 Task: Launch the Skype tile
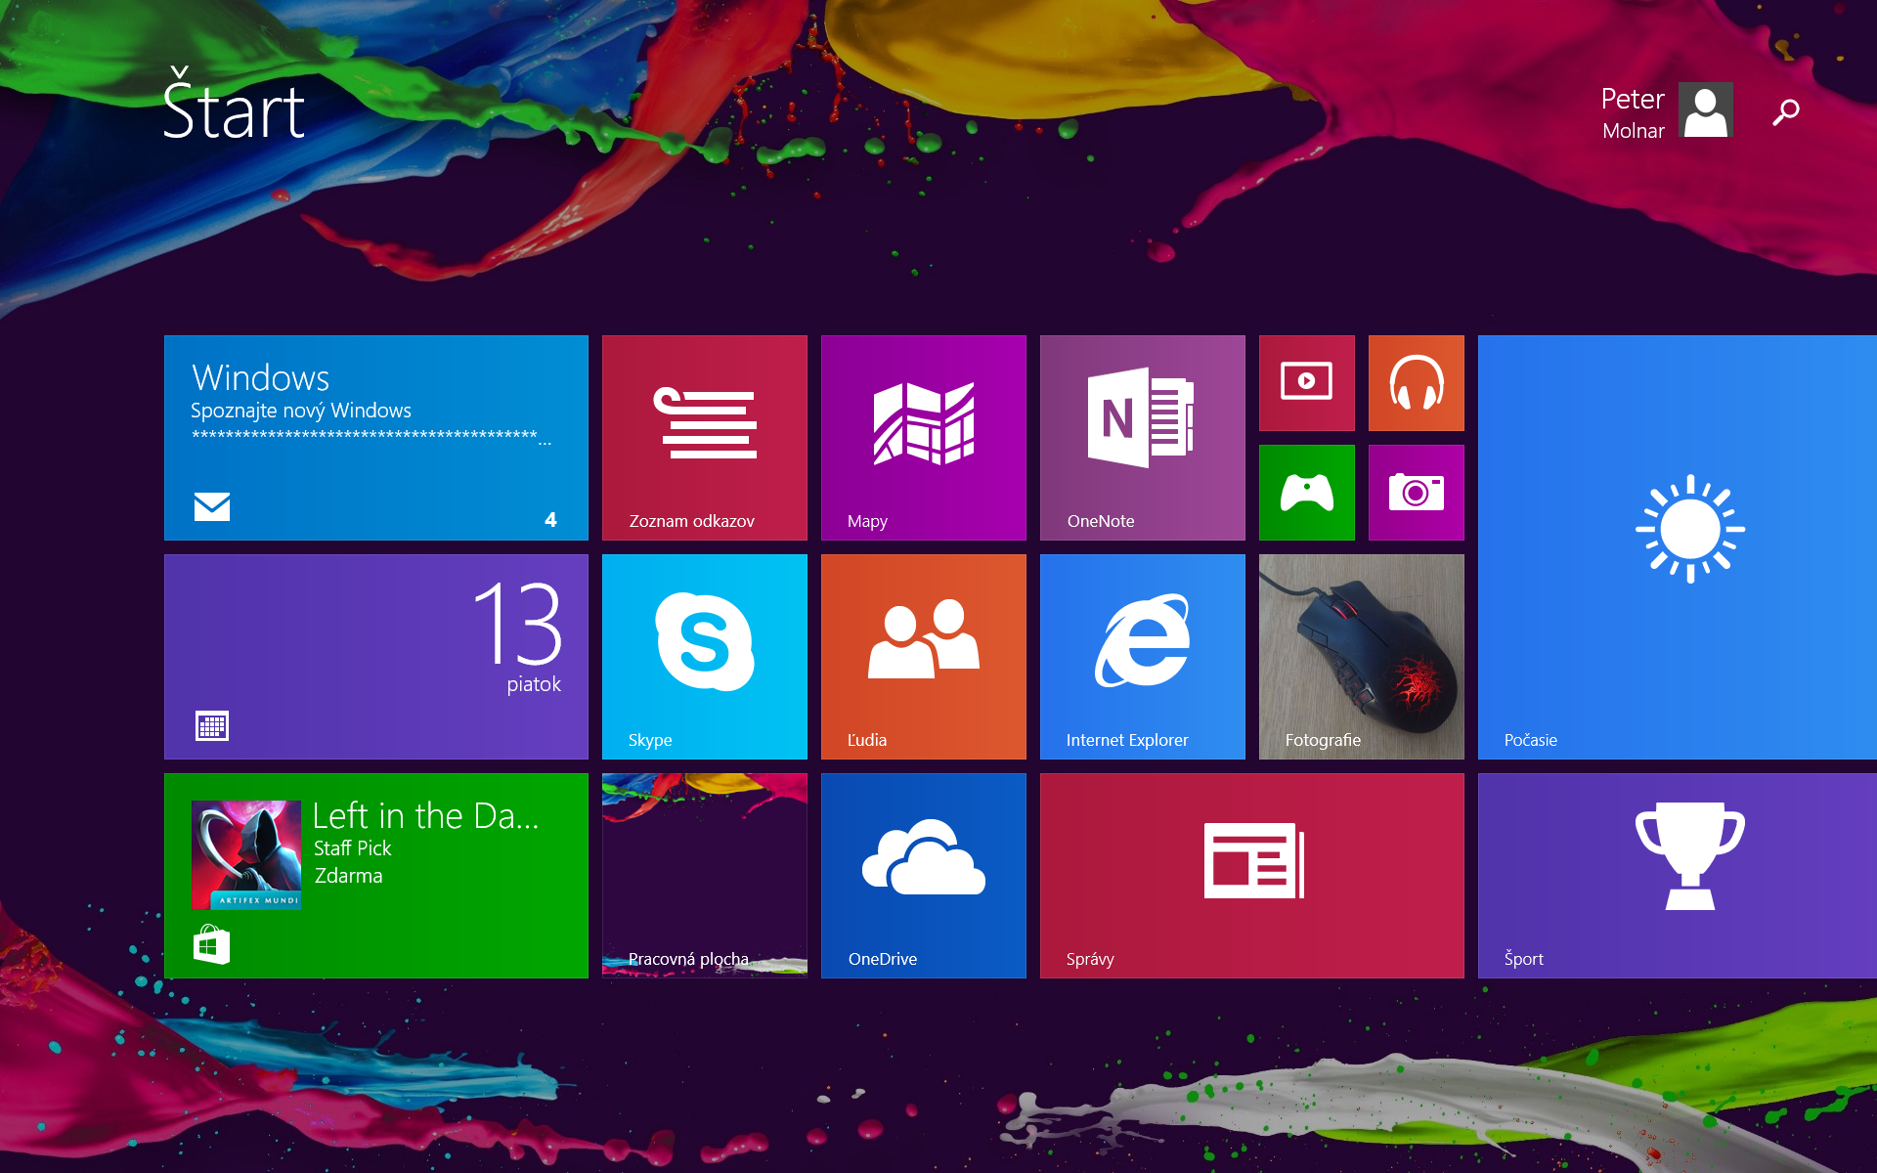pos(705,657)
